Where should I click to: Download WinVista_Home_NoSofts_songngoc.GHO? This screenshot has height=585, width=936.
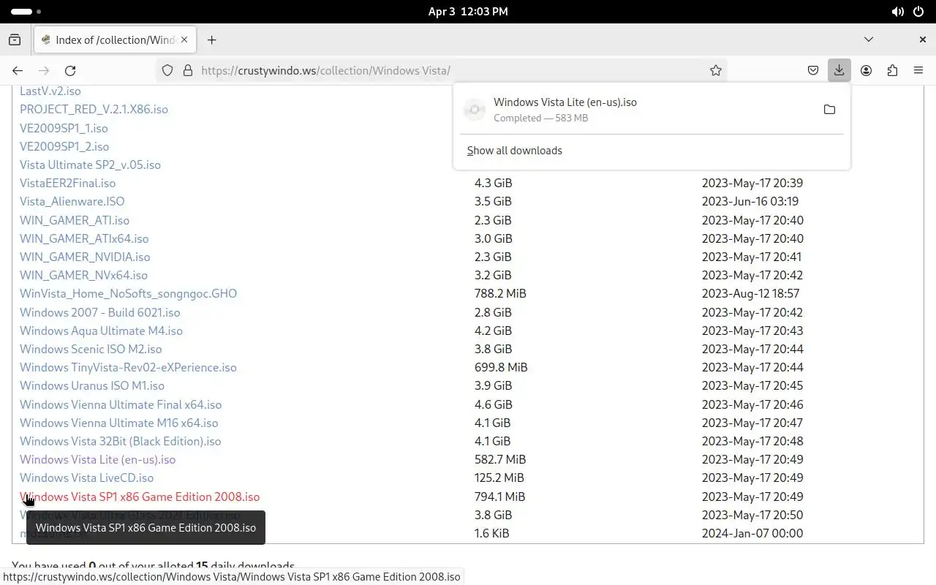(x=128, y=293)
